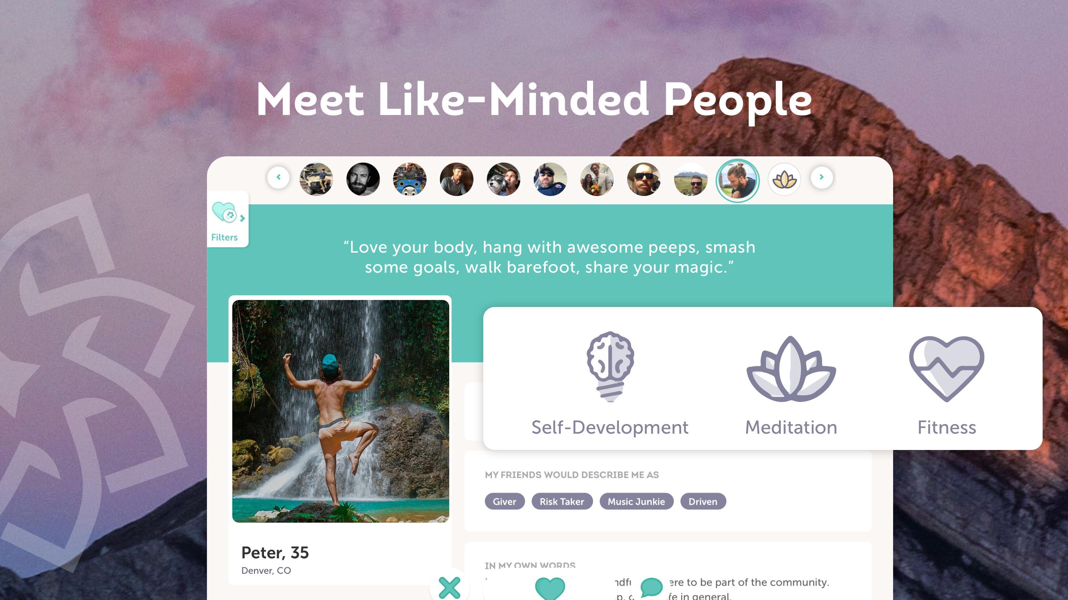Click the Peter, 35 name link
The width and height of the screenshot is (1068, 600).
[275, 553]
